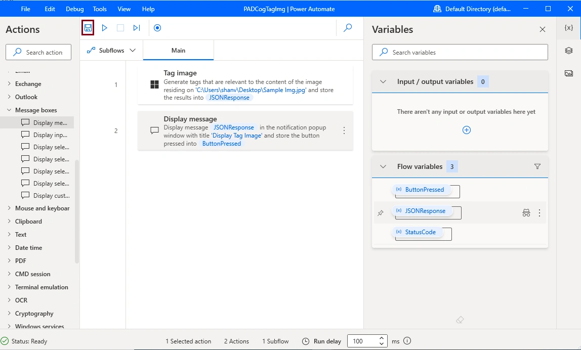Open the 'Sample Img.jpg' file path link
This screenshot has height=350, width=581.
pos(251,90)
